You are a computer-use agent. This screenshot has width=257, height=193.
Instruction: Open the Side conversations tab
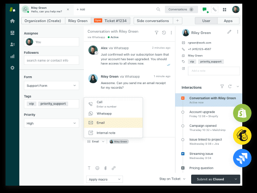(153, 21)
